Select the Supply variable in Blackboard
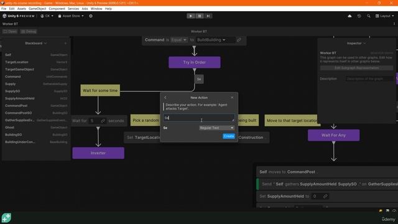This screenshot has height=224, width=398. pyautogui.click(x=36, y=84)
